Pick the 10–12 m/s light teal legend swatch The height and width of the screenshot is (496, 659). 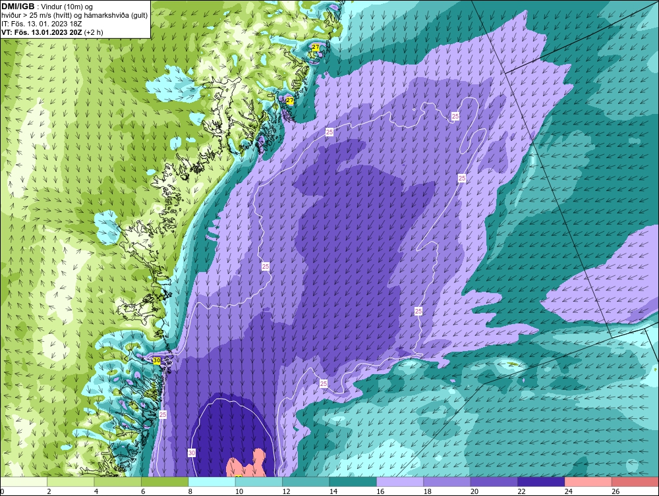[x=259, y=482]
